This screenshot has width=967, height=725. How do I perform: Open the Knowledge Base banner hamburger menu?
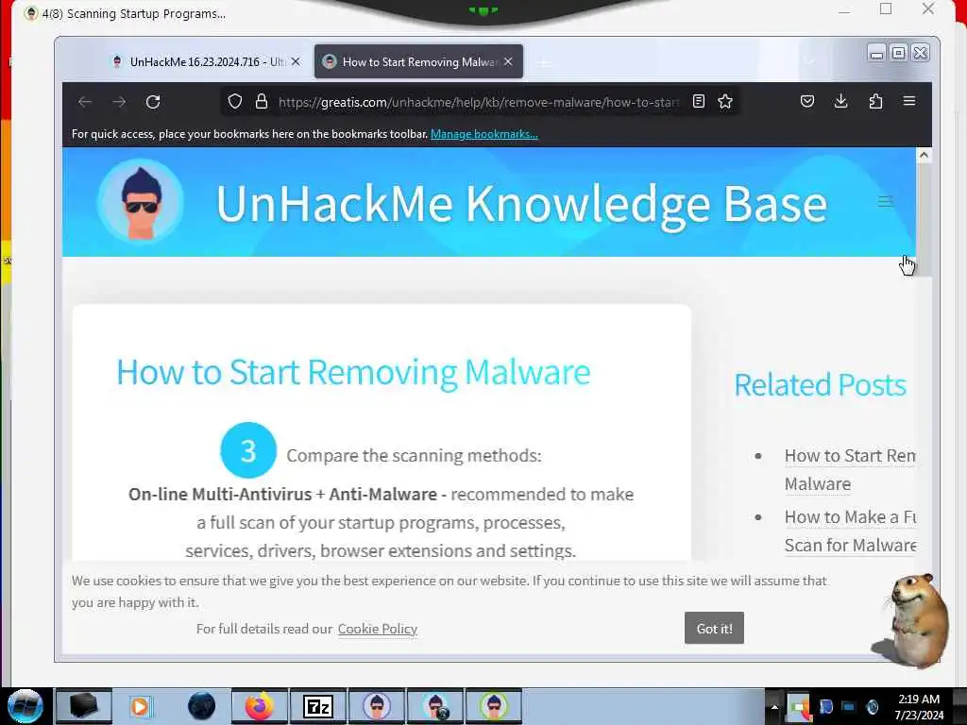pyautogui.click(x=885, y=202)
